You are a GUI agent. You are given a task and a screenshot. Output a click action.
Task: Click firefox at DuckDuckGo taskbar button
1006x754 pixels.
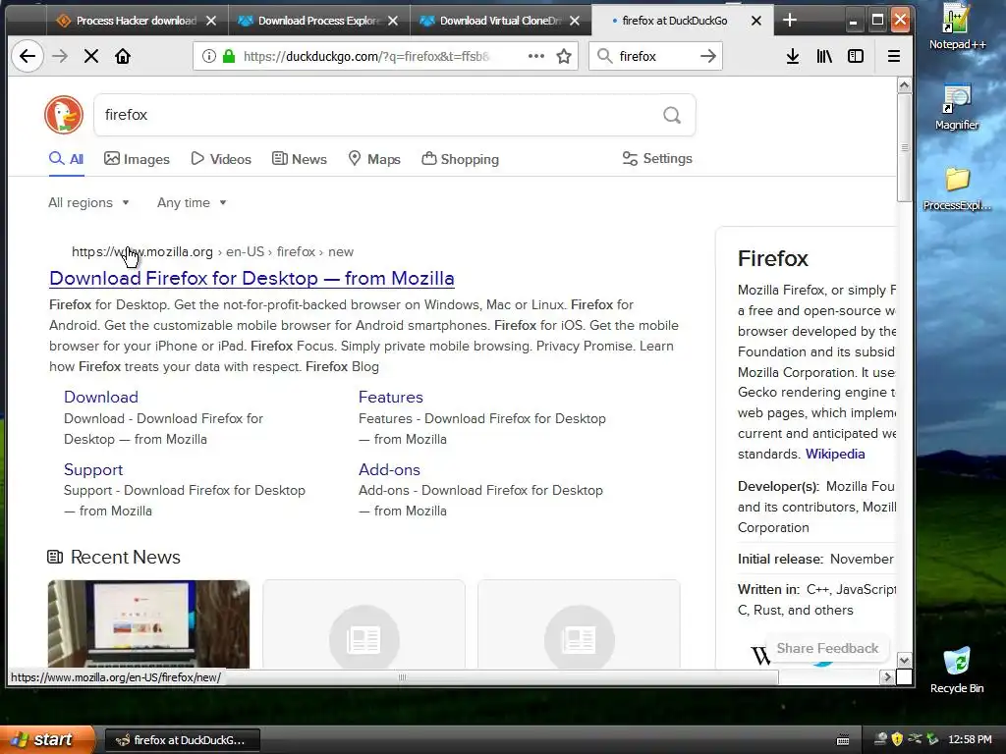(182, 740)
